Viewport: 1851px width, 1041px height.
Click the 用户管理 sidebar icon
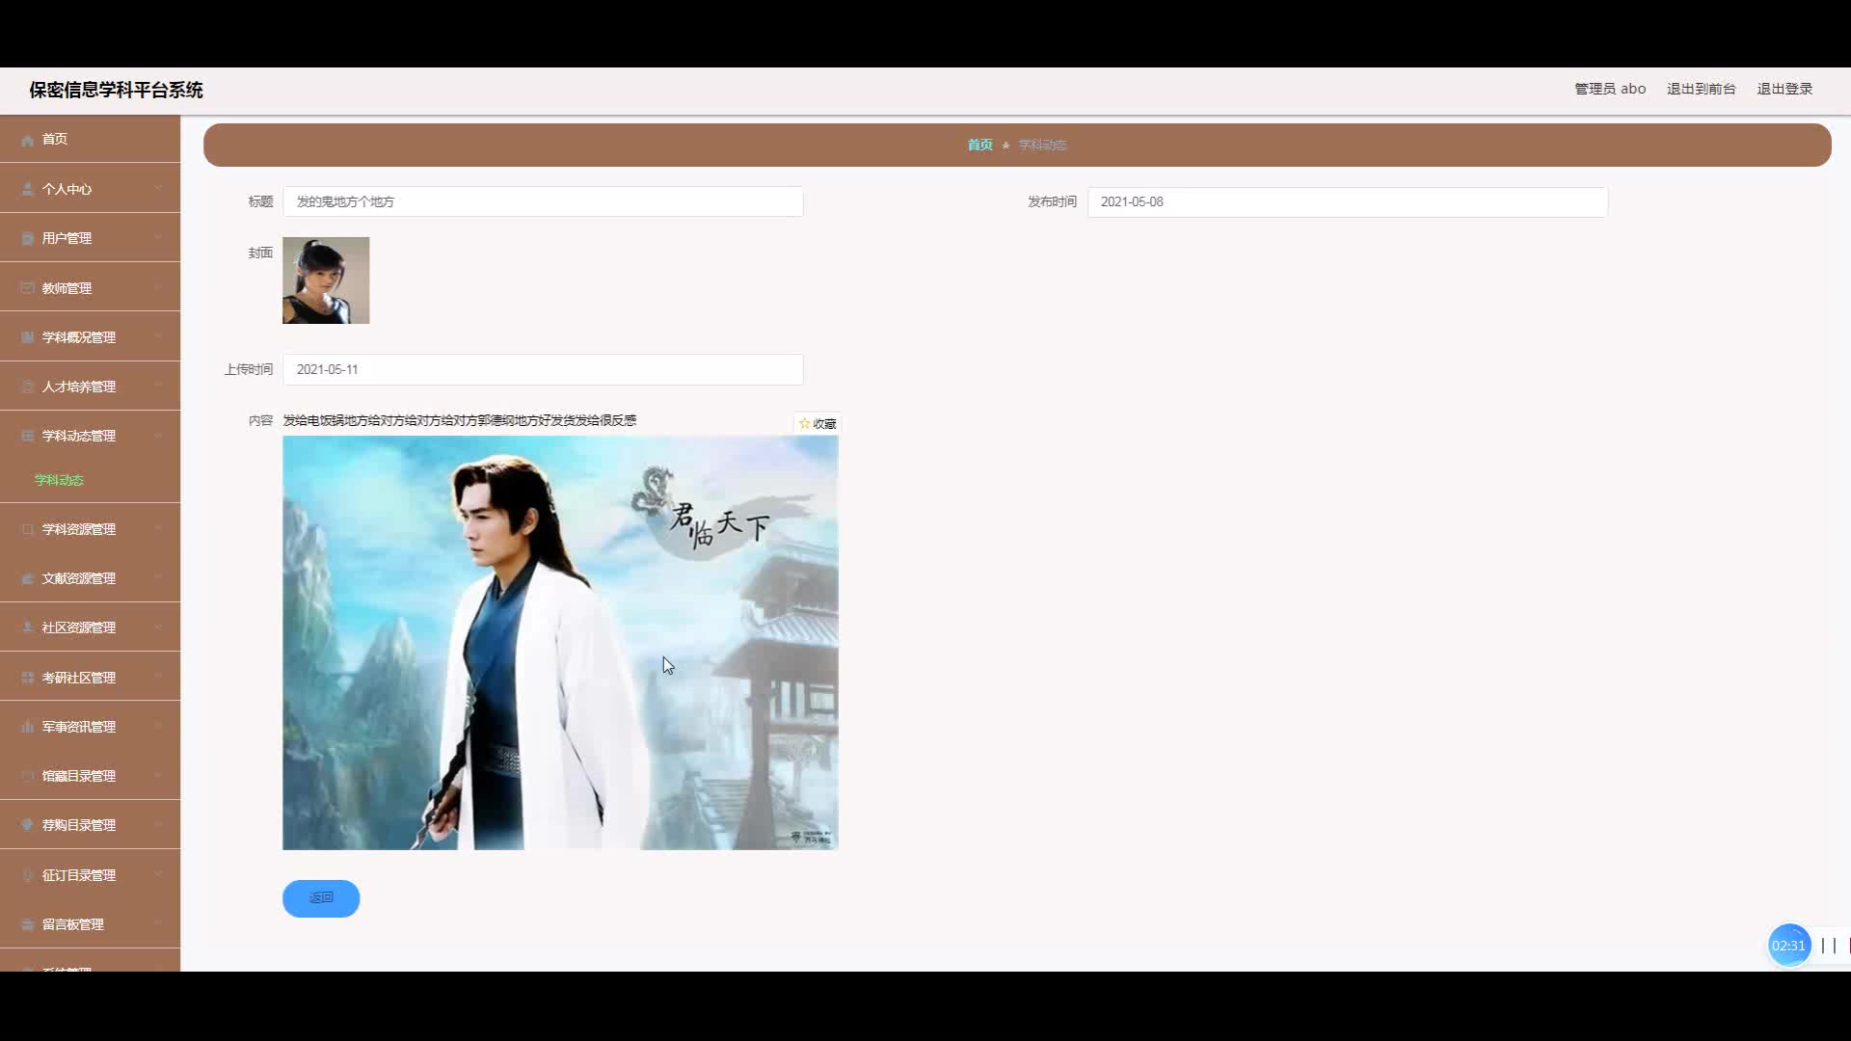point(27,238)
